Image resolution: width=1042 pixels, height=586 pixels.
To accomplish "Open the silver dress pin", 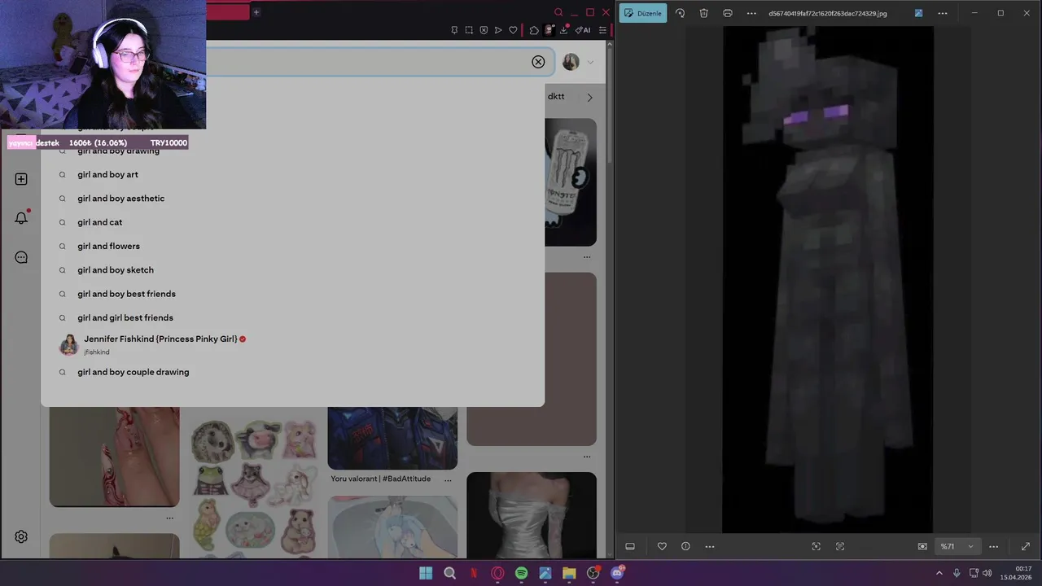I will (532, 515).
